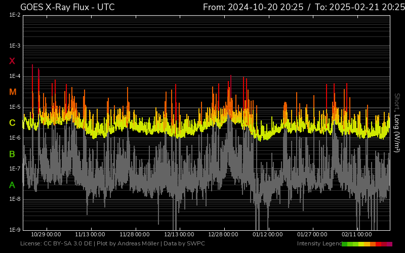The image size is (405, 253).
Task: Click the To date 2025-02-21 20:25
Action: click(359, 7)
